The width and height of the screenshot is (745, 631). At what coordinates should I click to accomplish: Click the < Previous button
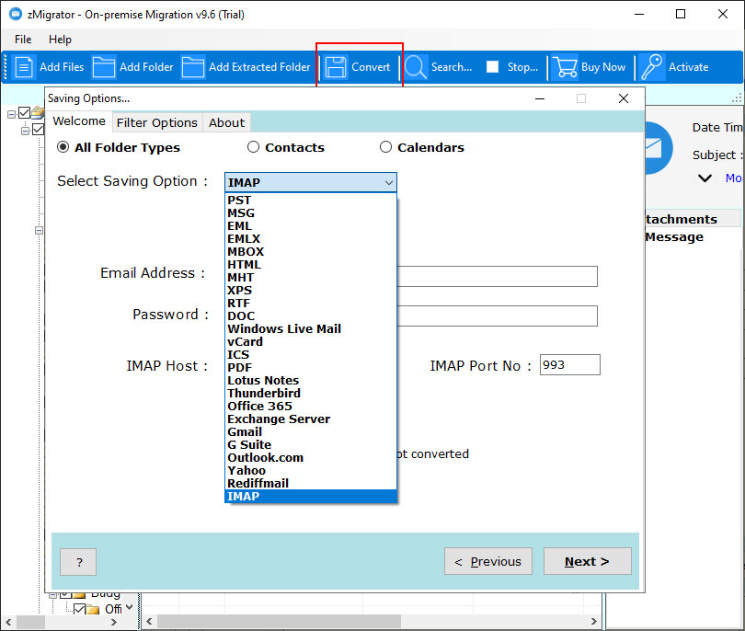488,561
